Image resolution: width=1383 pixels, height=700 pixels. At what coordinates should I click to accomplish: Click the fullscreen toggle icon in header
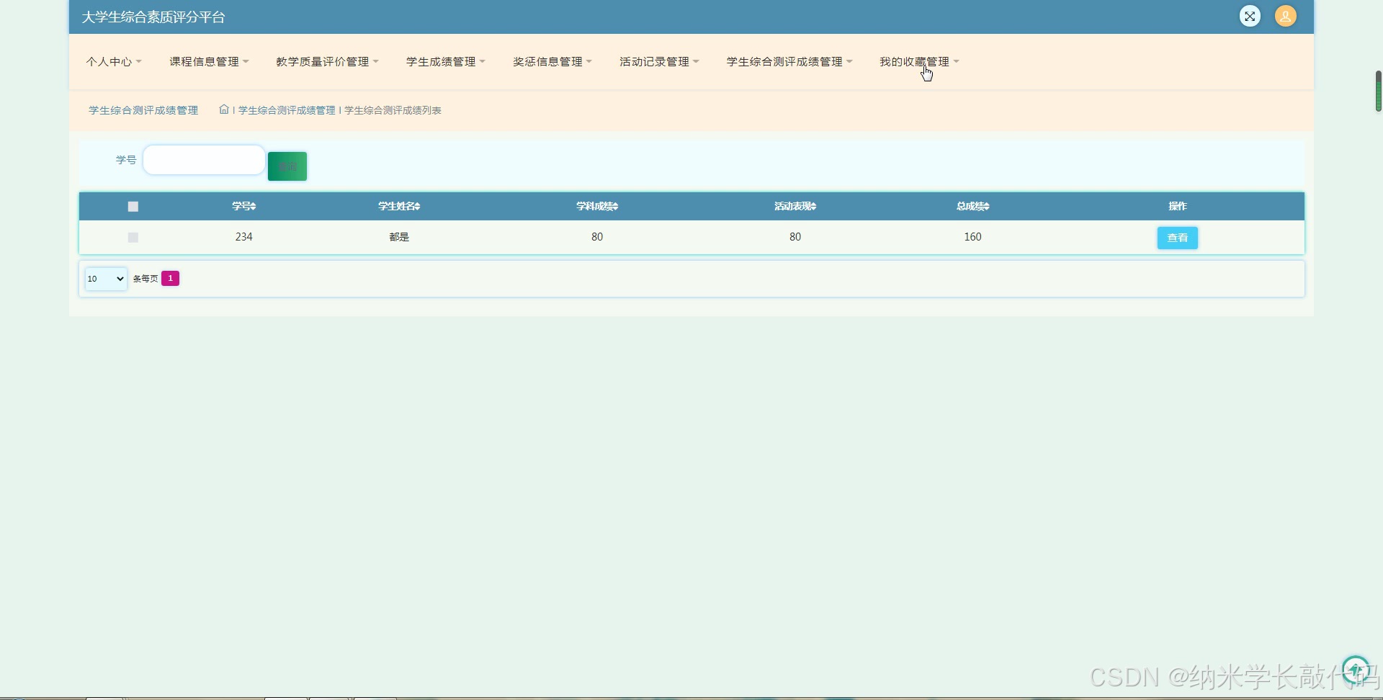point(1250,16)
